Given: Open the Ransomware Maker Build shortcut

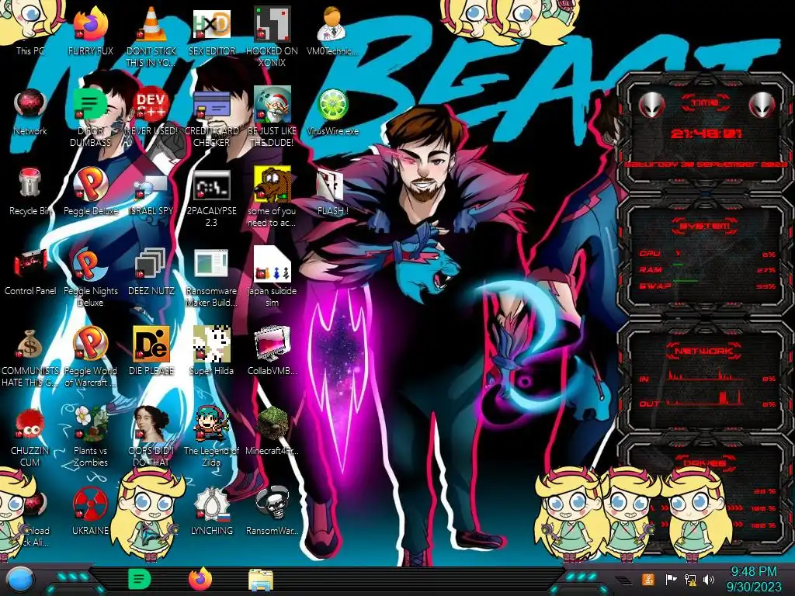Looking at the screenshot, I should pos(211,277).
